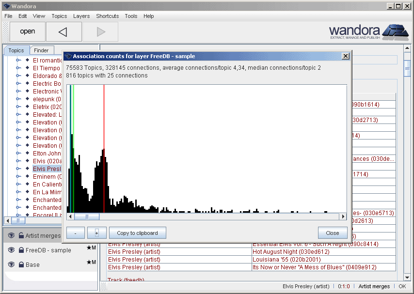Click the diamond icon beside Eminem topic
The image size is (414, 294).
pyautogui.click(x=28, y=177)
